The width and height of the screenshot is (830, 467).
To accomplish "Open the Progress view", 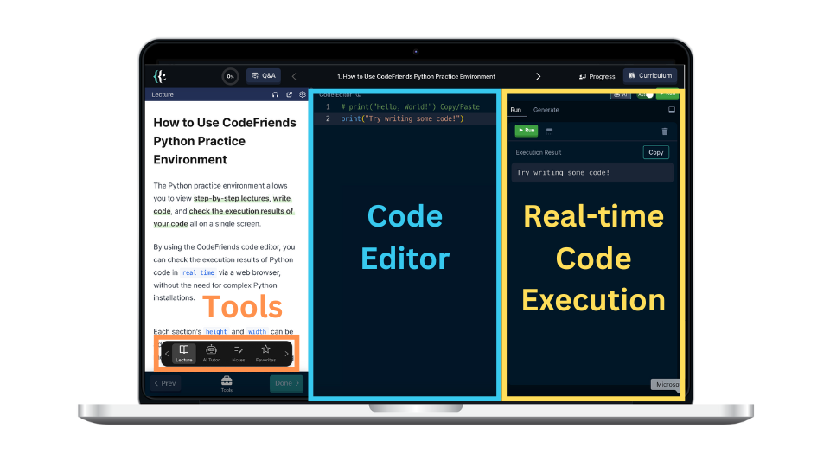I will (x=597, y=76).
